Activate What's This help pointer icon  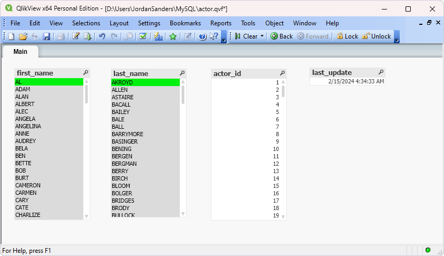[214, 36]
